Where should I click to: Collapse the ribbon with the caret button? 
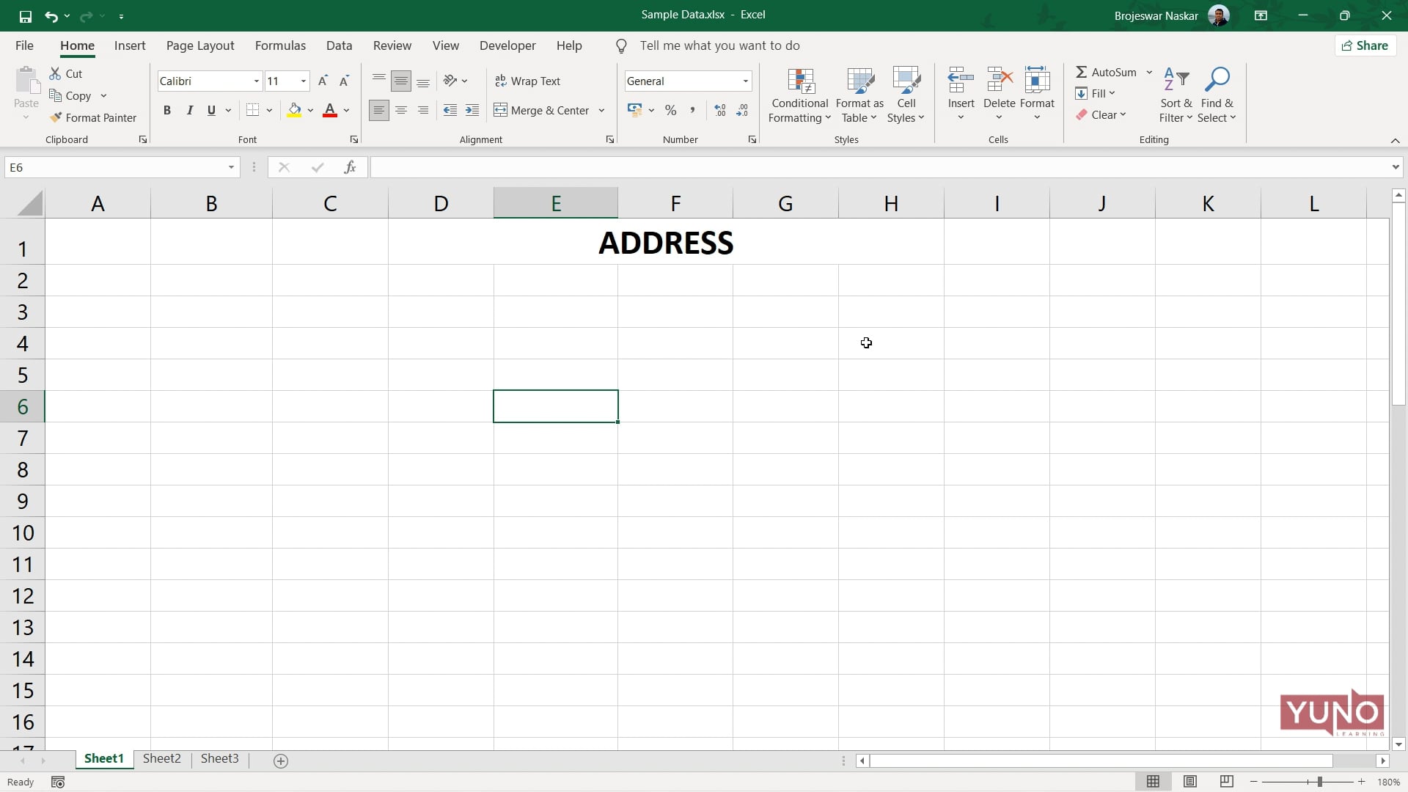tap(1395, 140)
